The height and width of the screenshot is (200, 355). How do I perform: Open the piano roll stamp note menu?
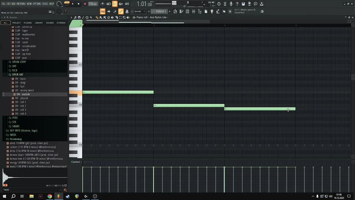coord(83,17)
